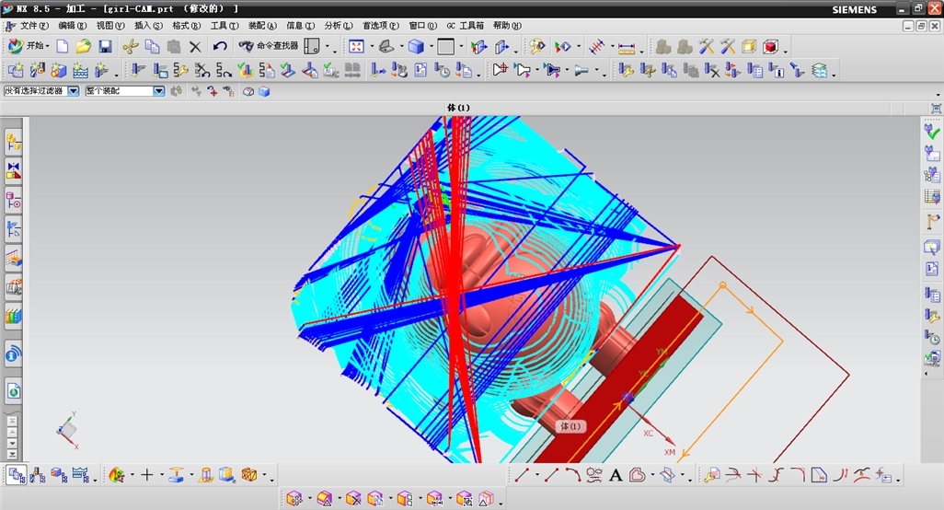Image resolution: width=944 pixels, height=510 pixels.
Task: Save the part with the floppy icon
Action: pyautogui.click(x=105, y=46)
